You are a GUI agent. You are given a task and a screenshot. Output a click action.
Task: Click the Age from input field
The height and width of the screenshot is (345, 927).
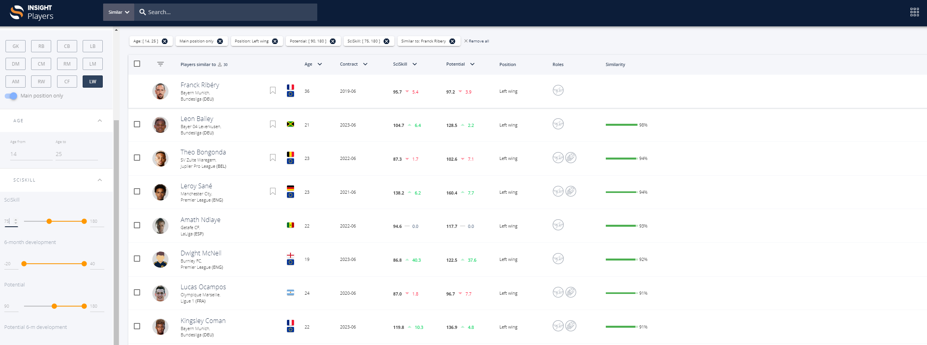click(x=31, y=154)
